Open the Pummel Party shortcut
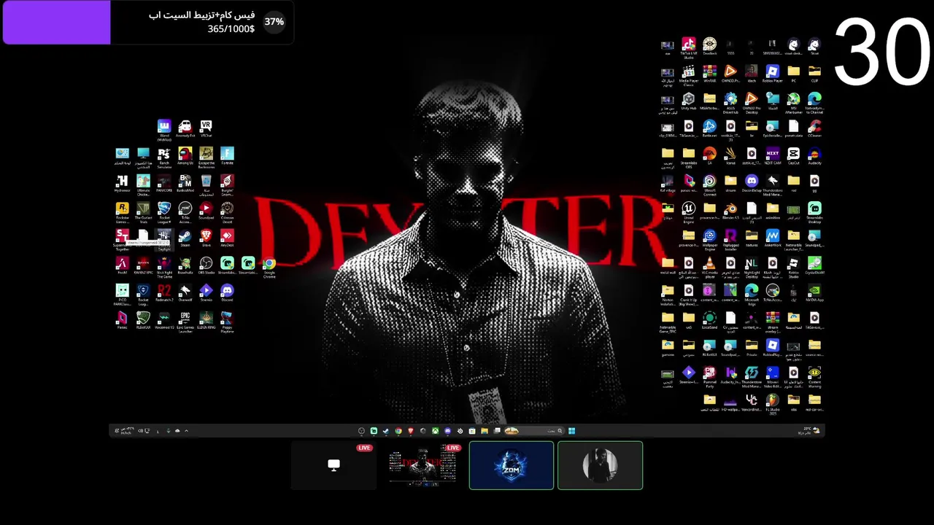934x525 pixels. pos(709,375)
